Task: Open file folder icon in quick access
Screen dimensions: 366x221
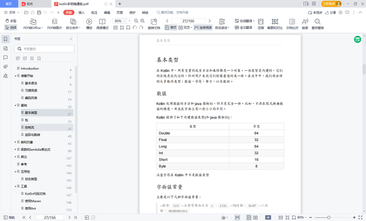Action: point(26,12)
